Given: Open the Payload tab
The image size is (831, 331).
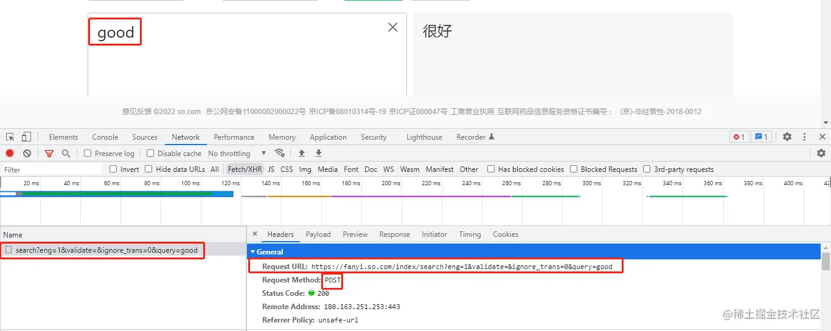Looking at the screenshot, I should [318, 234].
